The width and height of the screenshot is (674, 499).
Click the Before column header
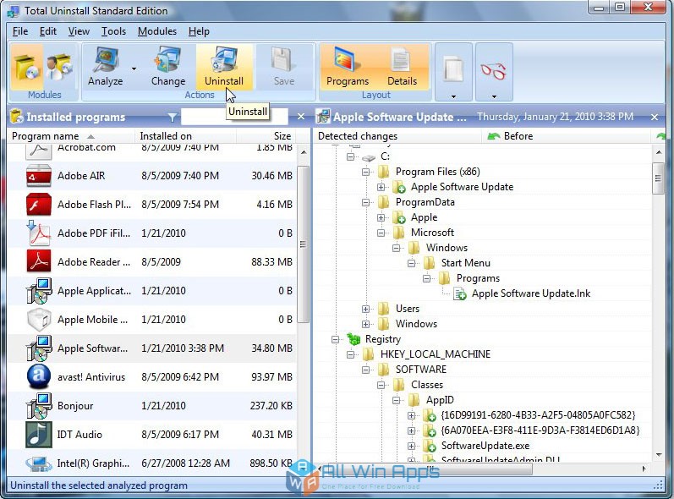pos(567,136)
